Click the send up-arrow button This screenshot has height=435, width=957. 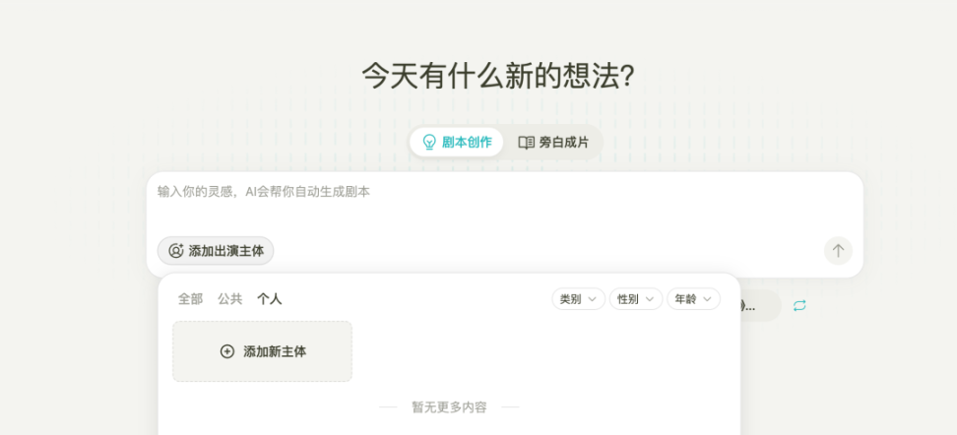tap(838, 251)
